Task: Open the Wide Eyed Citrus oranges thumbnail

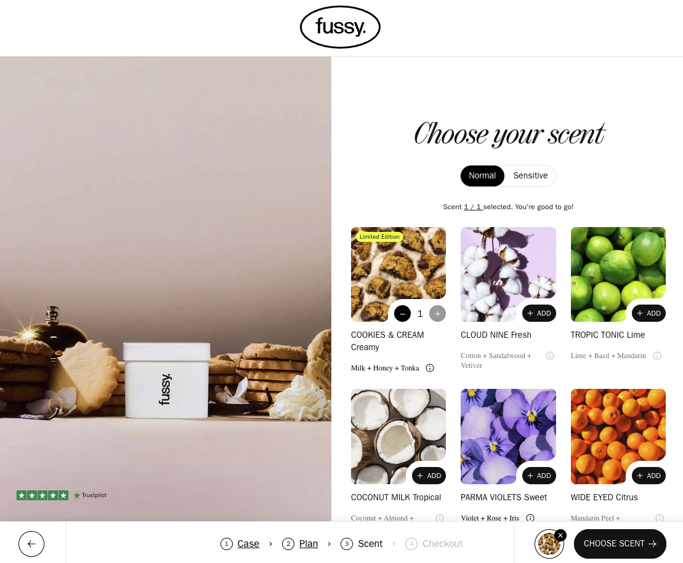Action: pos(618,436)
